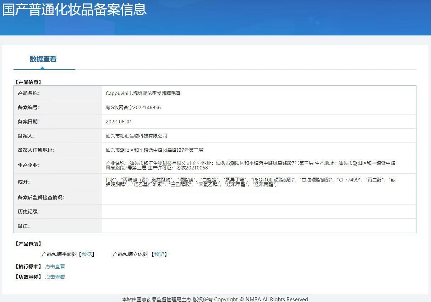431x302 pixels.
Task: Click the empty 备注 value cell
Action: click(x=258, y=226)
